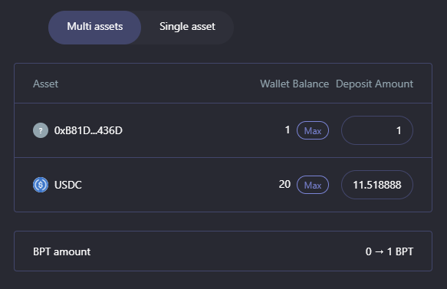Click the USDC asset name
The width and height of the screenshot is (447, 289).
click(x=68, y=185)
